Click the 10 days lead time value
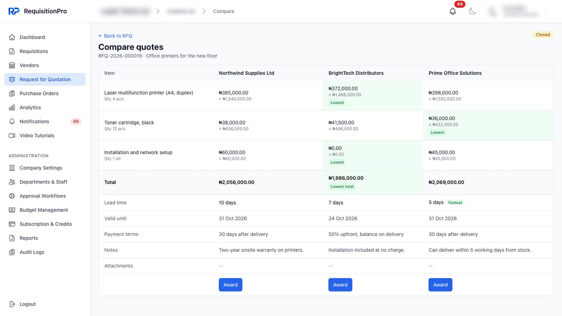562x316 pixels. pyautogui.click(x=227, y=203)
